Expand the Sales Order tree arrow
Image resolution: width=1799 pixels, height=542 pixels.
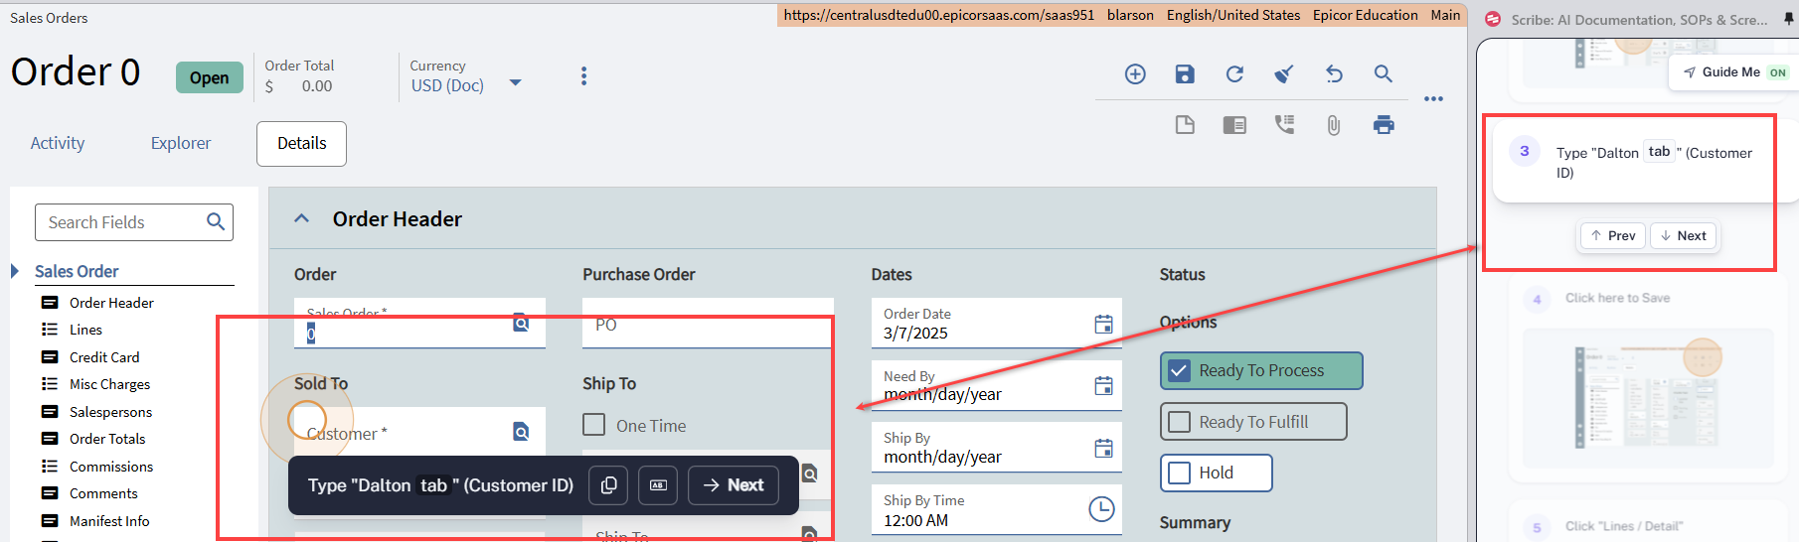[x=15, y=271]
